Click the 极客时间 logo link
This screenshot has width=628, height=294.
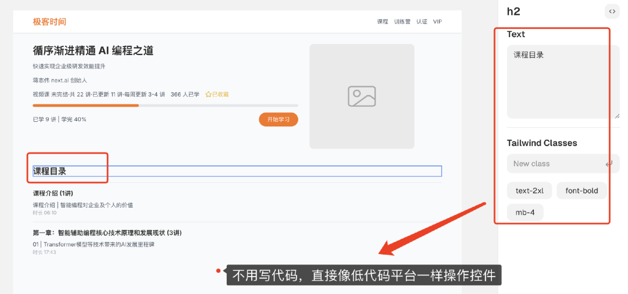(x=49, y=21)
